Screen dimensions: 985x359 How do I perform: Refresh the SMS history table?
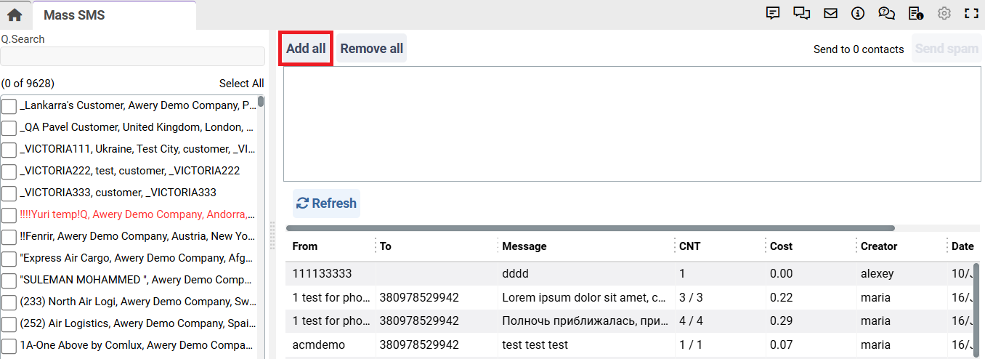click(x=327, y=203)
